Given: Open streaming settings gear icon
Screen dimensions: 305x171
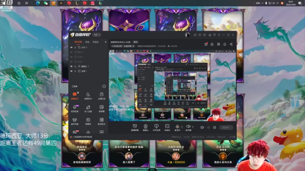Looking at the screenshot, I should (x=215, y=127).
